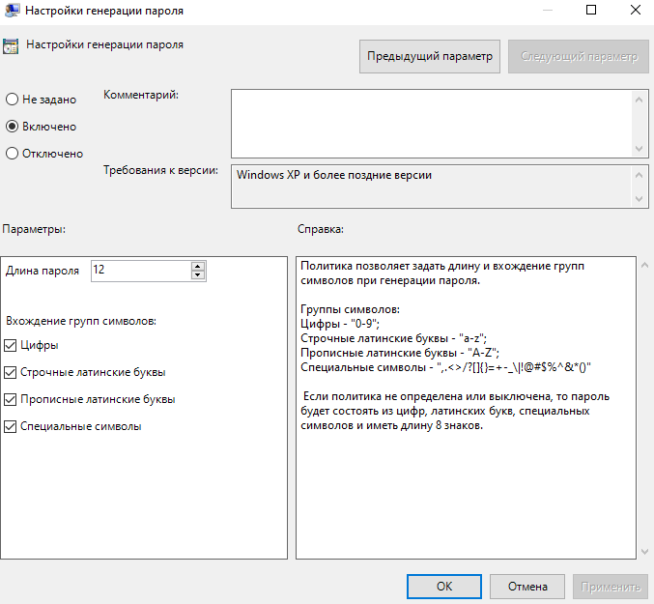
Task: Toggle "Прописные латинские буквы" checkbox
Action: [x=11, y=399]
